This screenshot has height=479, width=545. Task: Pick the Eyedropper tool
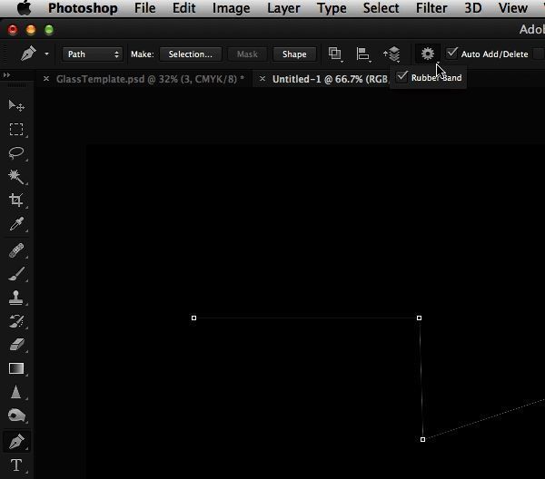tap(16, 224)
